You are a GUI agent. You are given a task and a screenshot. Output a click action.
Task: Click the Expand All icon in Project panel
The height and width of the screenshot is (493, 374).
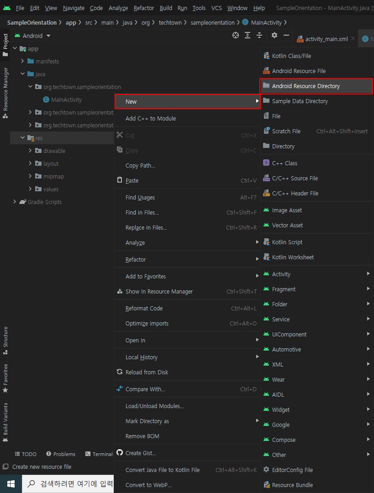coord(248,35)
